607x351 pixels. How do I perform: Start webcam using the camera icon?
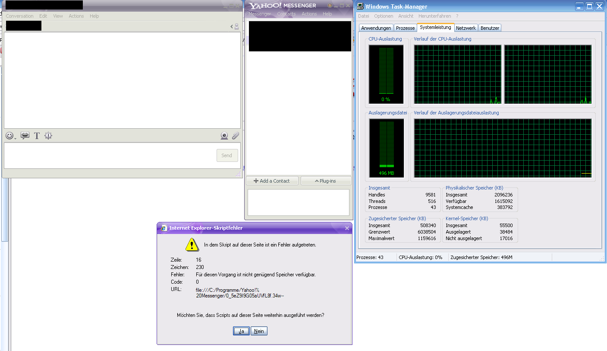[x=224, y=136]
